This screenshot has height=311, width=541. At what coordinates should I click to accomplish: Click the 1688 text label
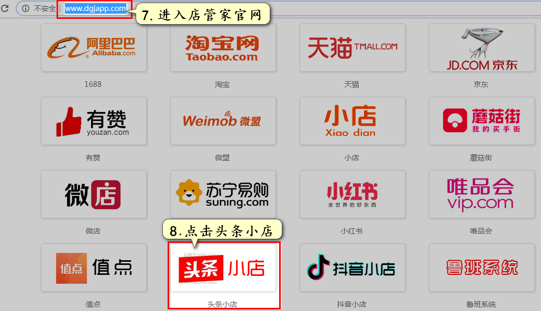(x=93, y=84)
